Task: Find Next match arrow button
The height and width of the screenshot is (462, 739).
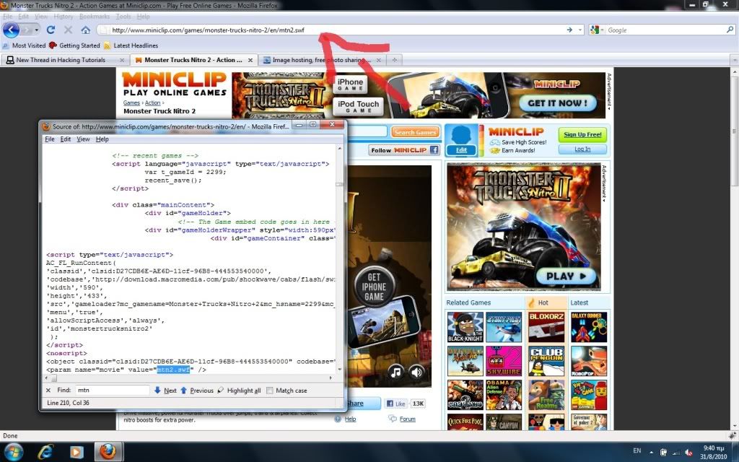Action: (165, 391)
